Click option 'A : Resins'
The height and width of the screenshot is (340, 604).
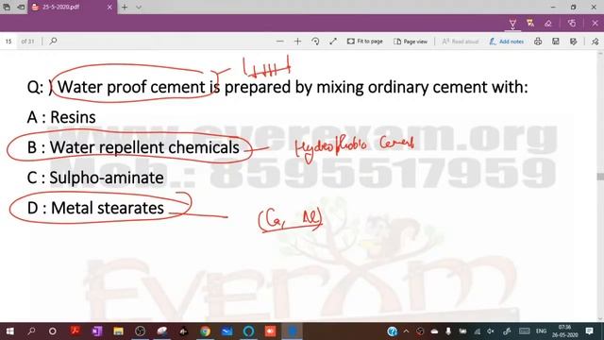[x=61, y=117]
